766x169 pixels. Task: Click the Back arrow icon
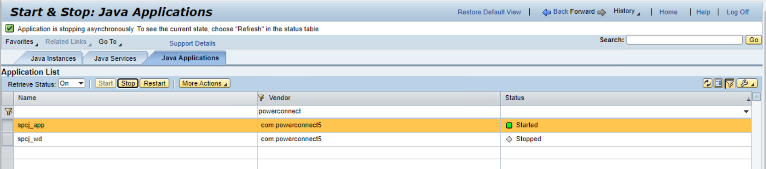(x=546, y=12)
